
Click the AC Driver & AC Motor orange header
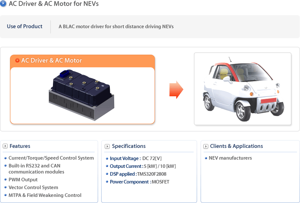pos(82,61)
